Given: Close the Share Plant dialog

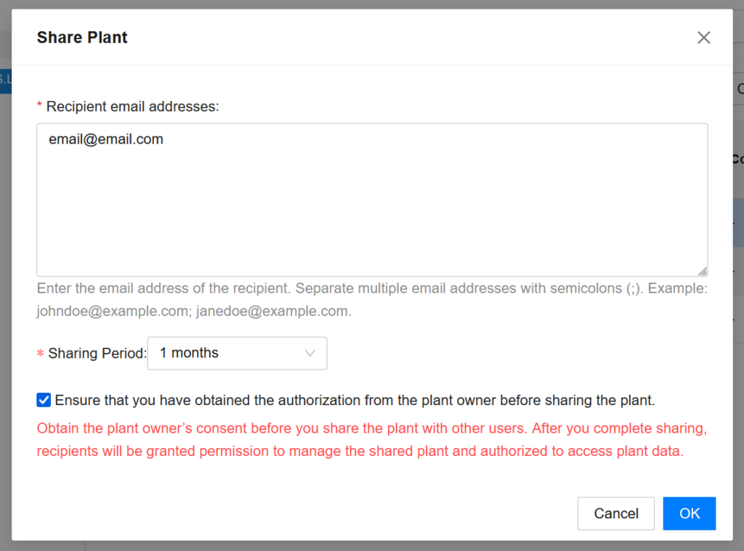Looking at the screenshot, I should [703, 38].
